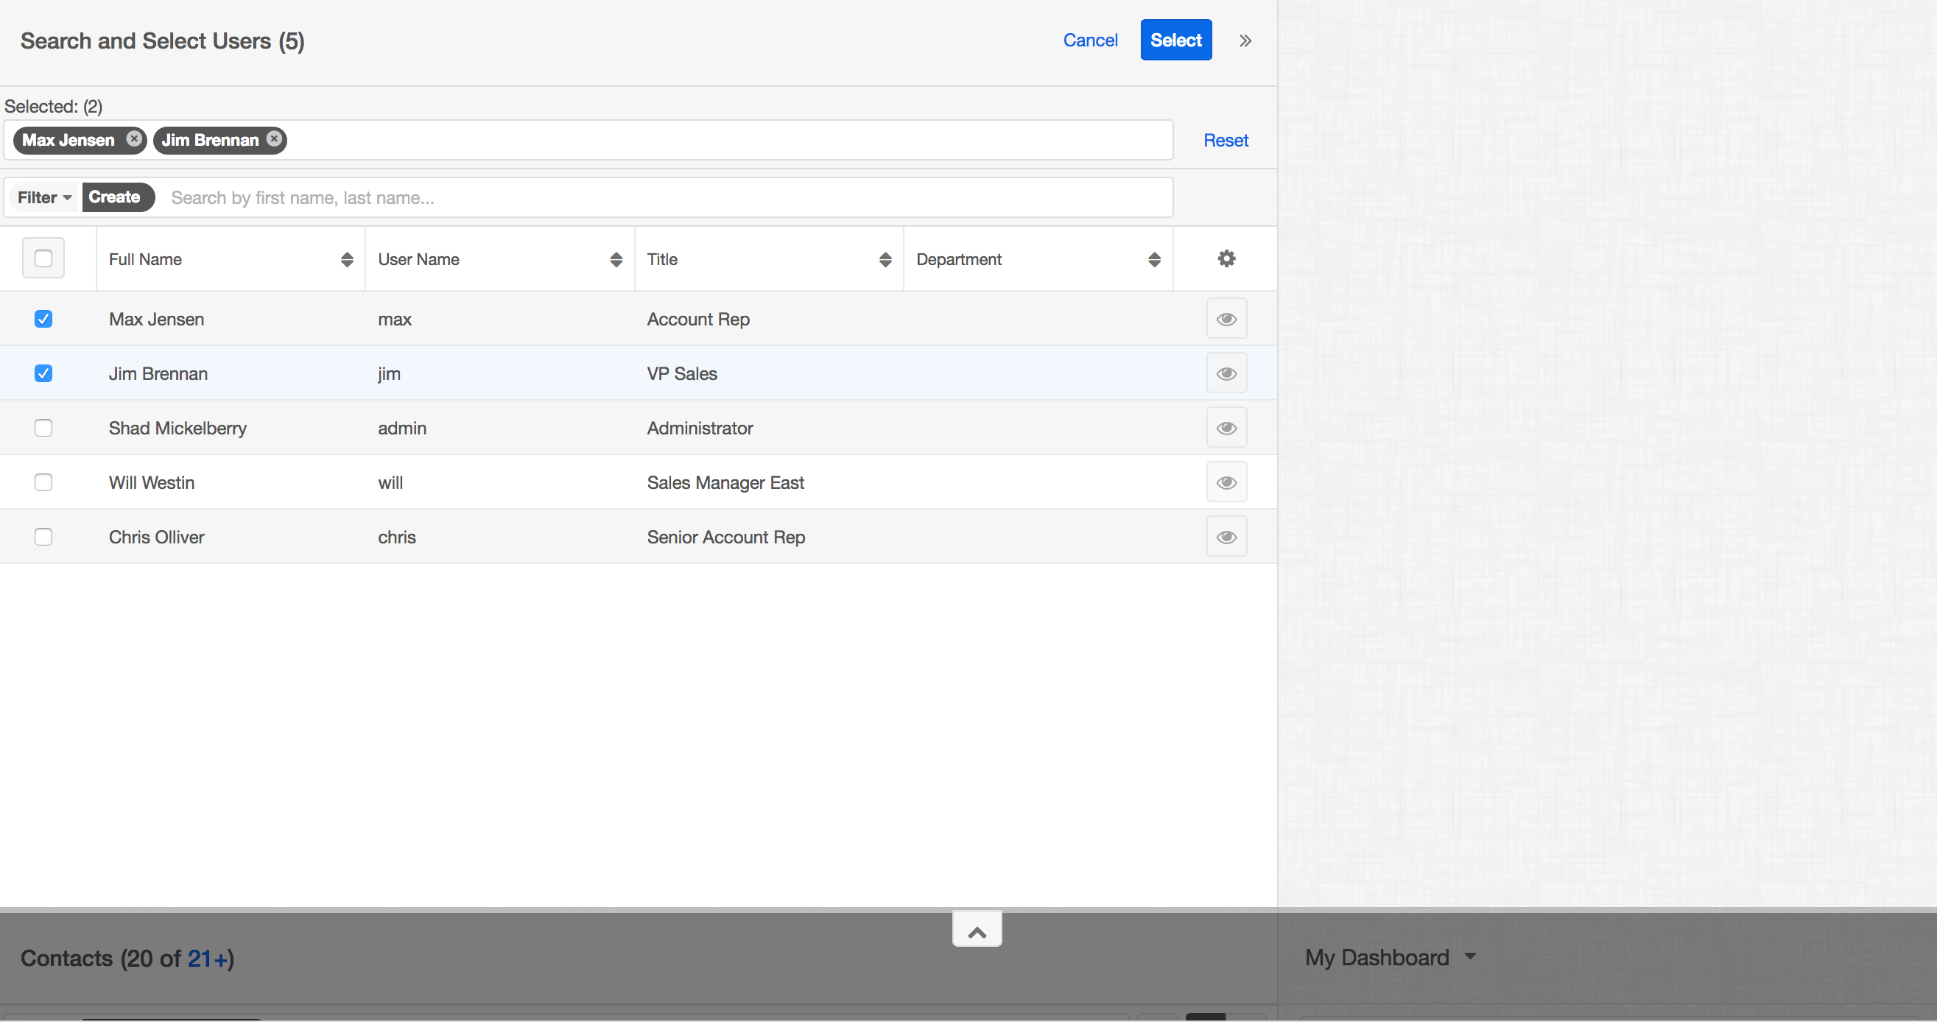Open My Dashboard dropdown arrow
This screenshot has width=1937, height=1022.
click(x=1470, y=956)
